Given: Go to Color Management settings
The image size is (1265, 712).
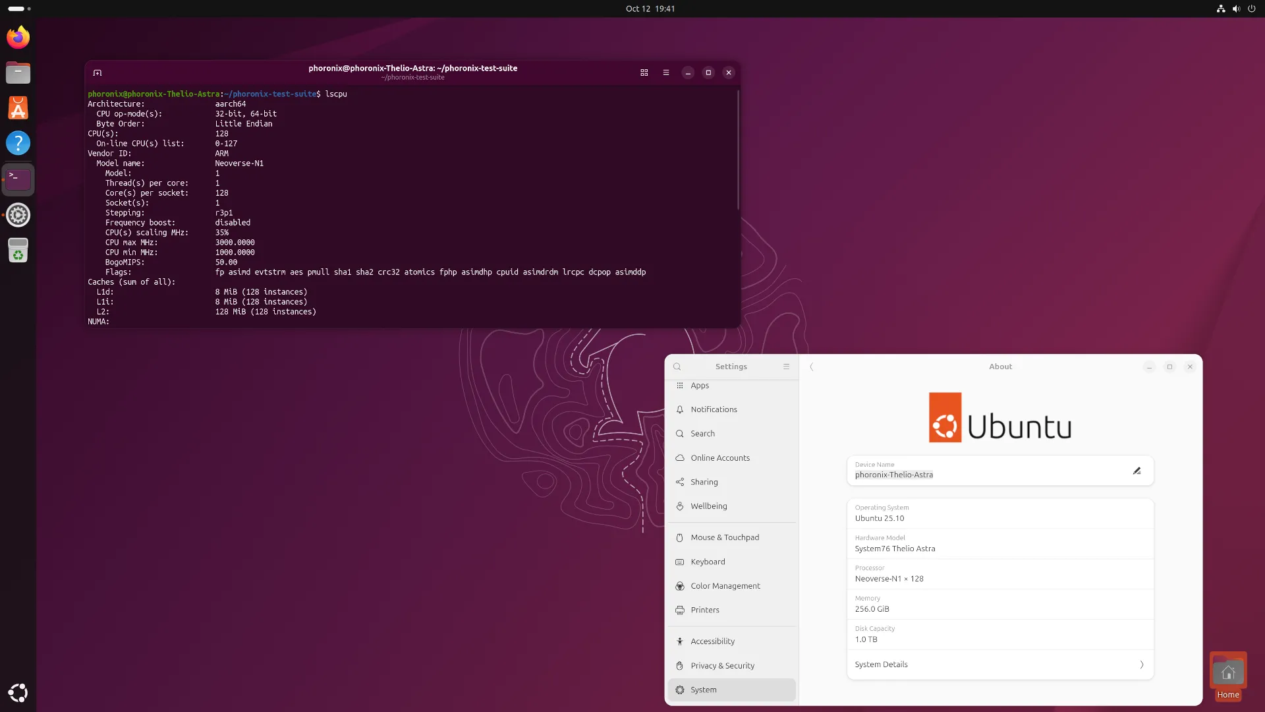Looking at the screenshot, I should [725, 586].
